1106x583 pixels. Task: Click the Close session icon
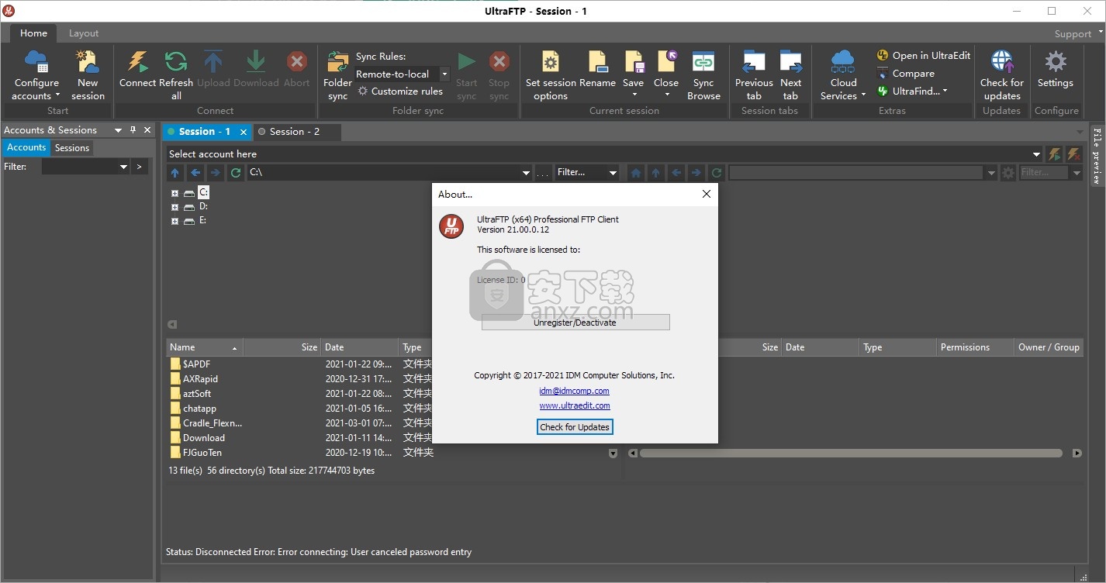[666, 62]
